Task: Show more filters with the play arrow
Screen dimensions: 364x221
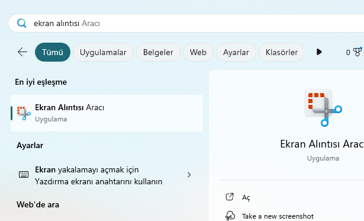Action: point(319,52)
